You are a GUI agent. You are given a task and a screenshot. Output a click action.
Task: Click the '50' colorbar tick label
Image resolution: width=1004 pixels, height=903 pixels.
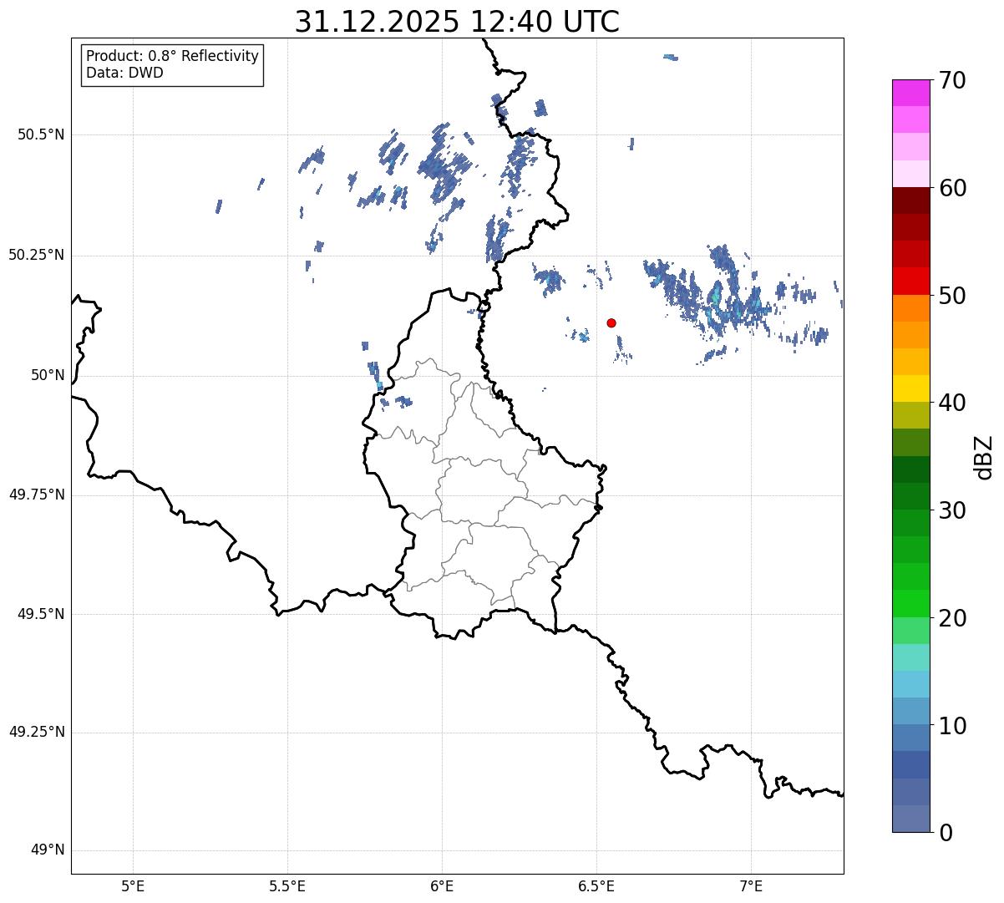coord(952,296)
